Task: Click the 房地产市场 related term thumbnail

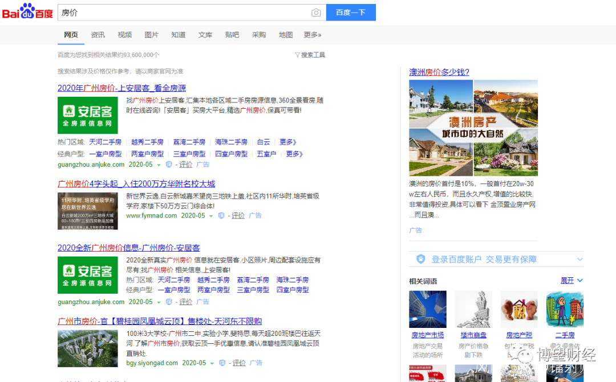Action: (x=427, y=309)
